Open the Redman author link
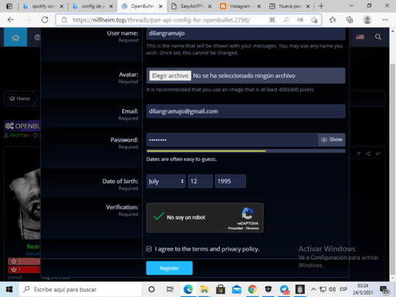This screenshot has width=396, height=297. (x=19, y=135)
